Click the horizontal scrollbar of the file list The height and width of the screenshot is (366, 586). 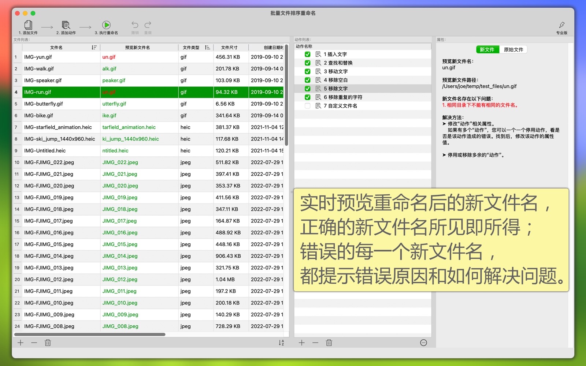(x=90, y=334)
